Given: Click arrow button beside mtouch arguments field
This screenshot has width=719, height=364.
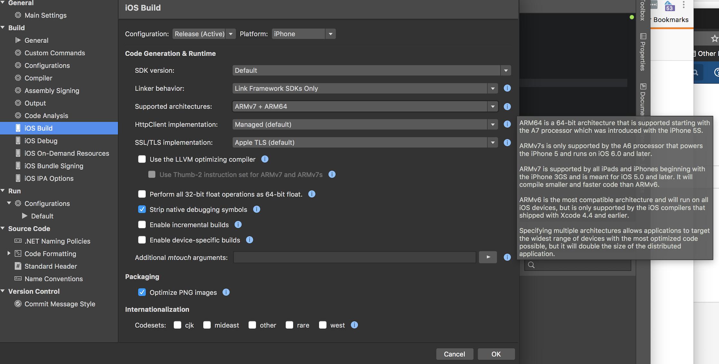Looking at the screenshot, I should point(488,257).
